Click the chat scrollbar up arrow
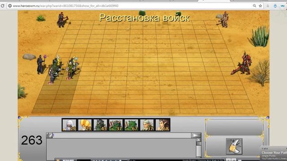Image resolution: width=287 pixels, height=161 pixels. 198,140
